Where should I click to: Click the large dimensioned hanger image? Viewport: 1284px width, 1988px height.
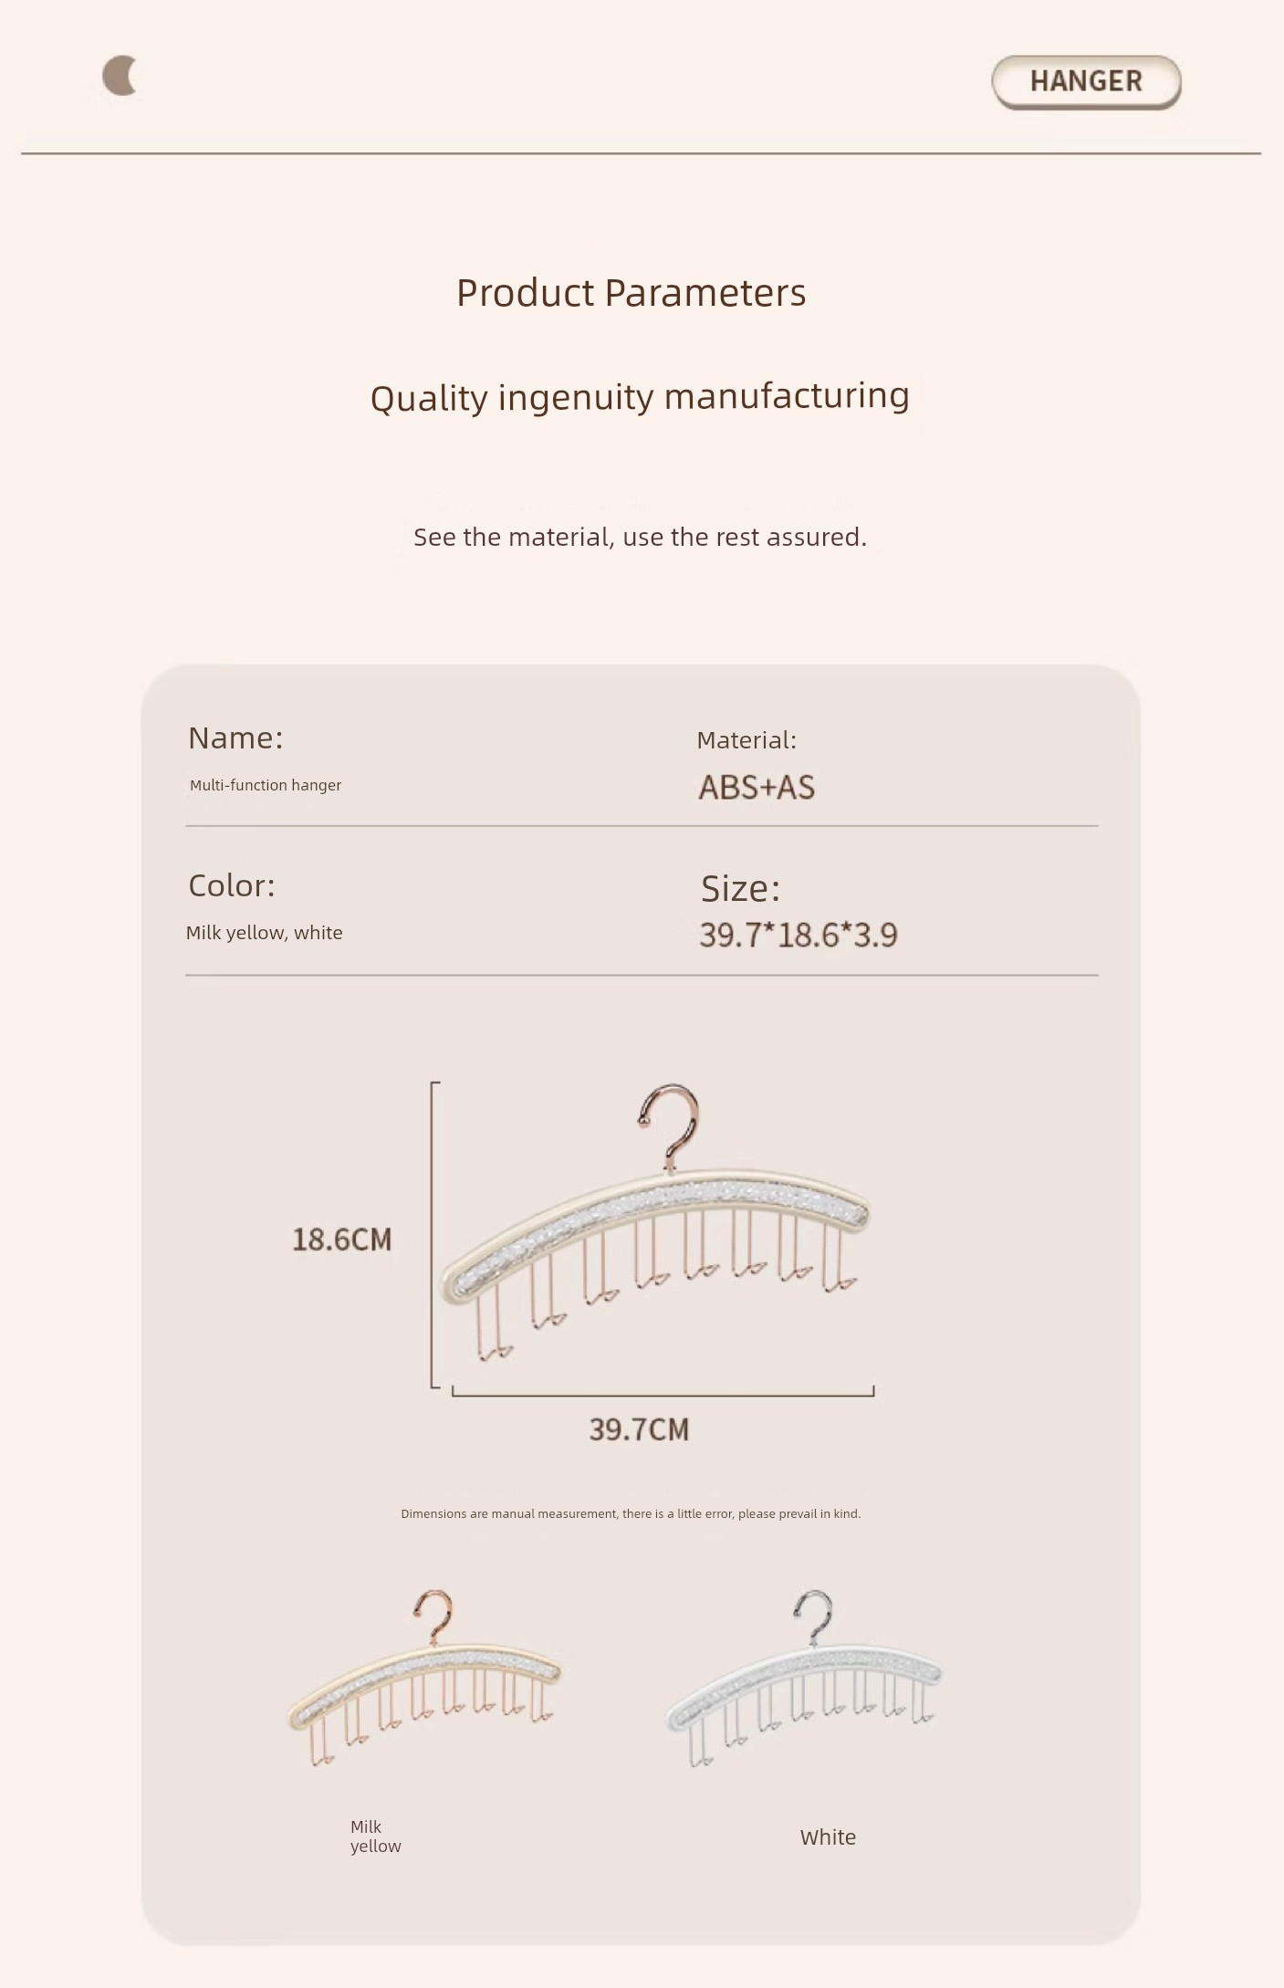click(x=655, y=1221)
